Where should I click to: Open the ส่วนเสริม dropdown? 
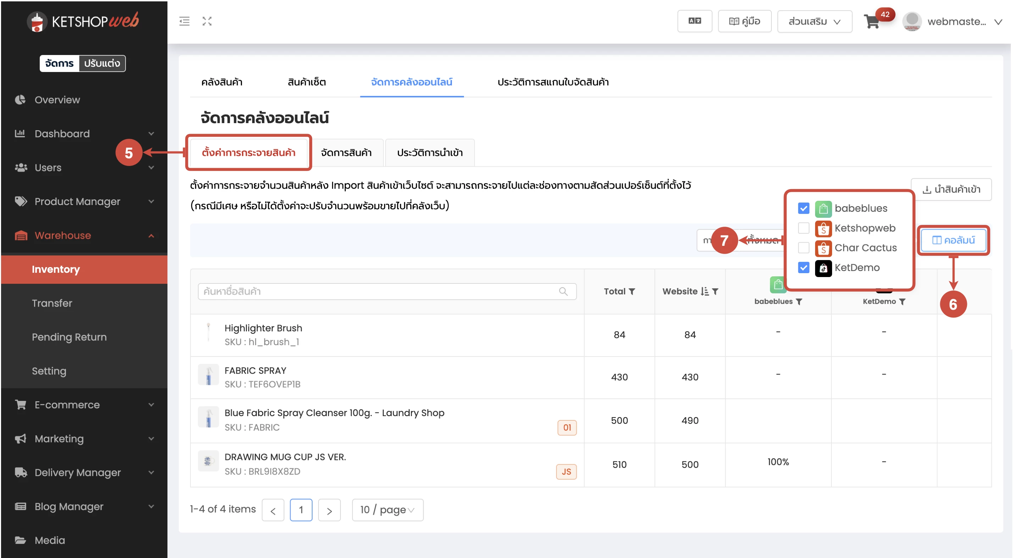point(814,21)
